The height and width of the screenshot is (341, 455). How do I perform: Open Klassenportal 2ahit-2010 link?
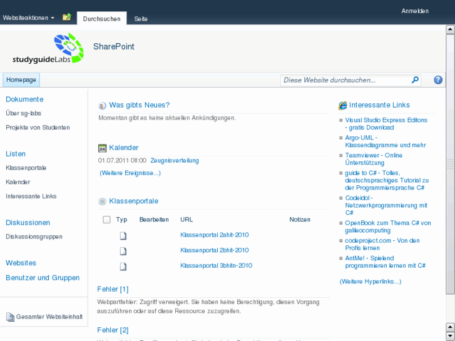[x=215, y=235]
